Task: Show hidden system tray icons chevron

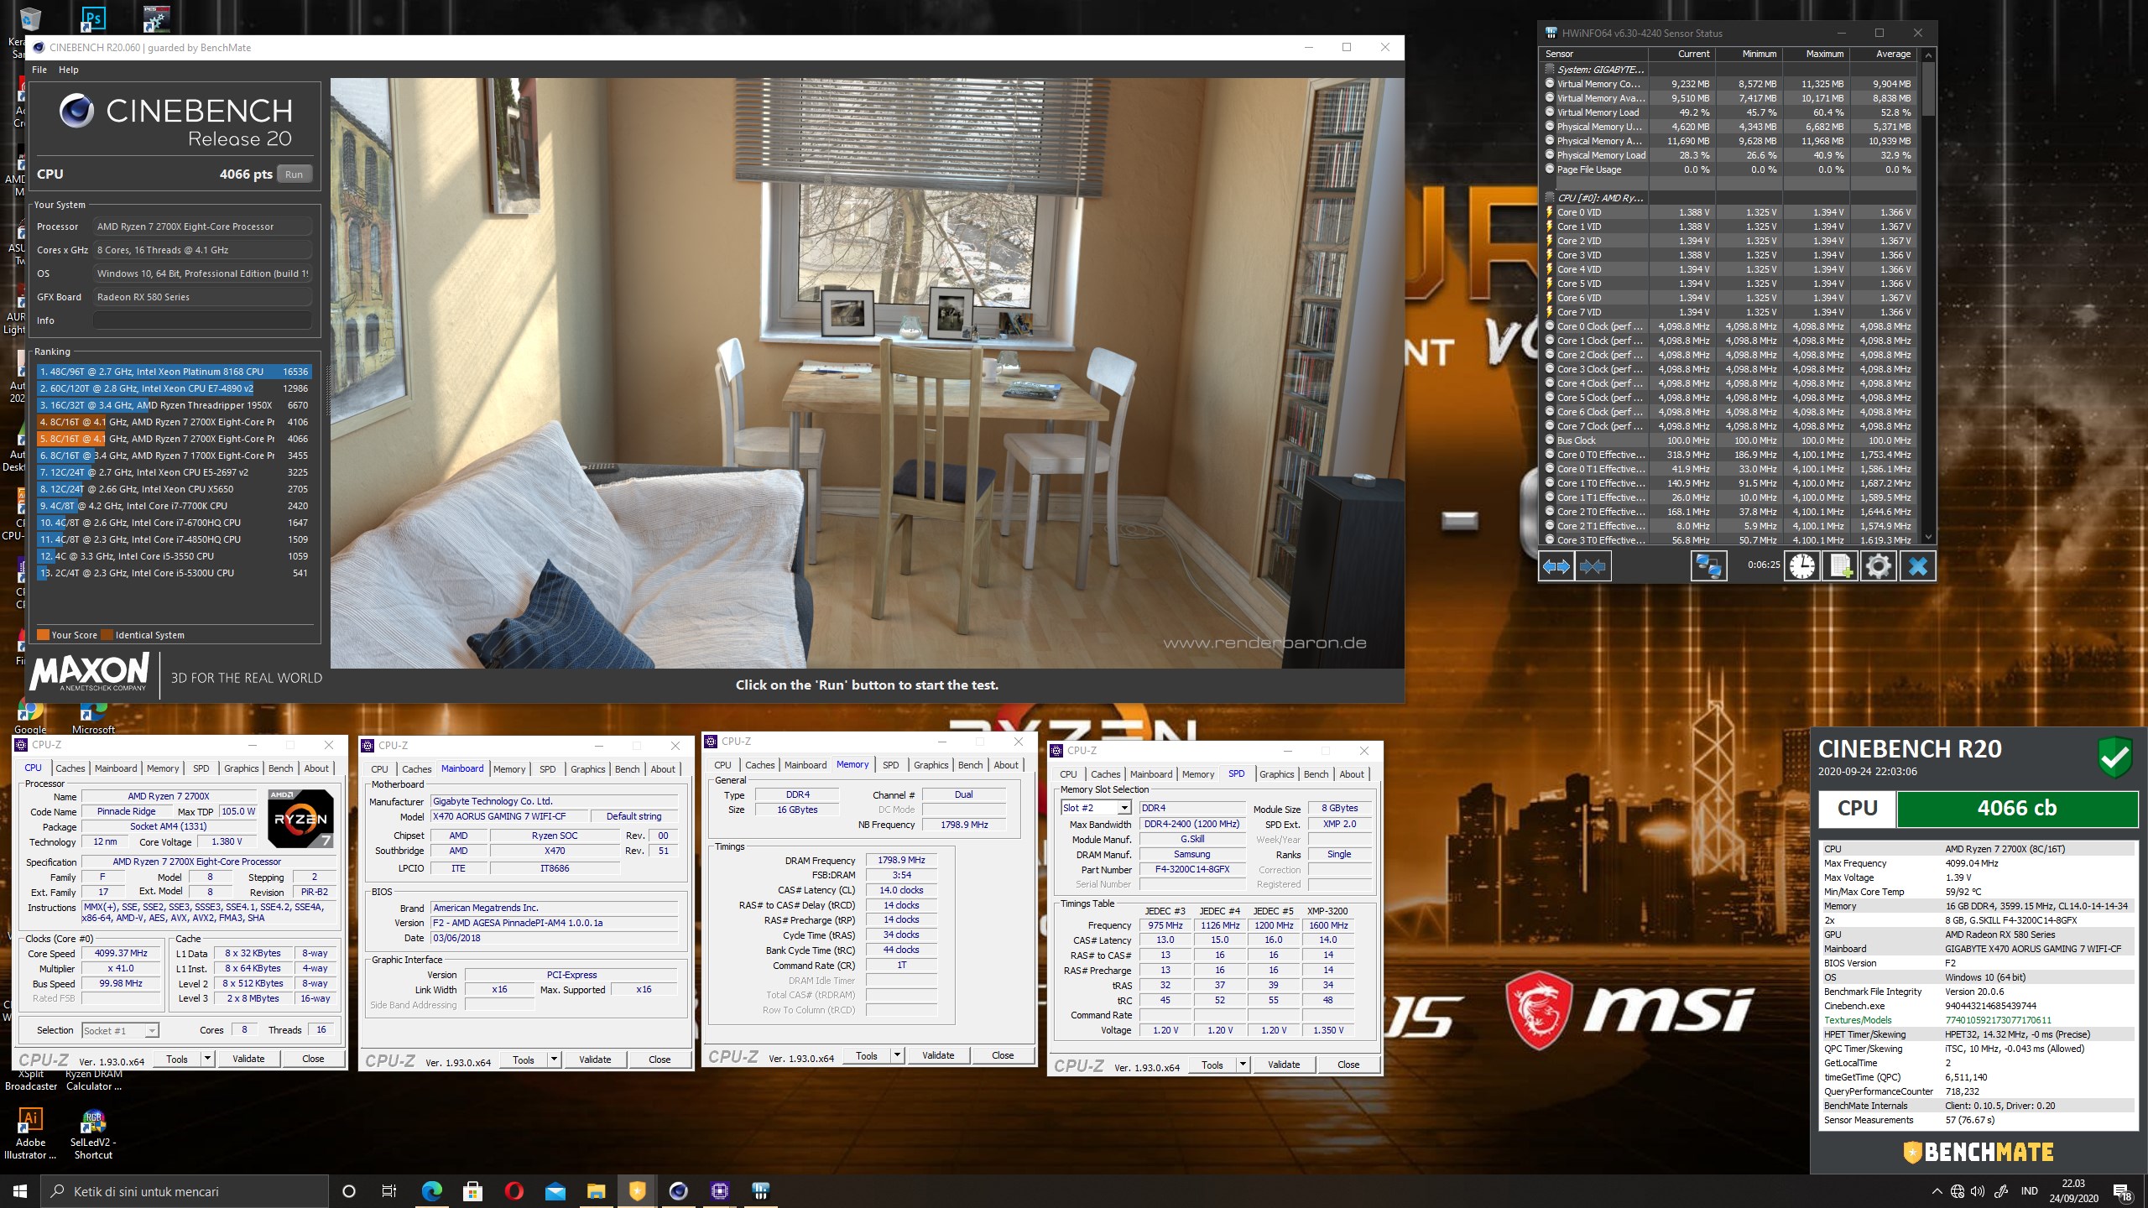Action: [1937, 1191]
